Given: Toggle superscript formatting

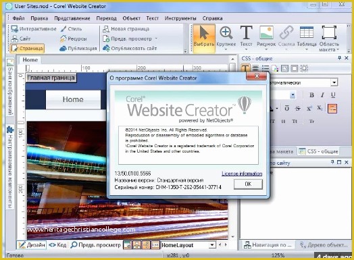Looking at the screenshot, I should tap(309, 108).
